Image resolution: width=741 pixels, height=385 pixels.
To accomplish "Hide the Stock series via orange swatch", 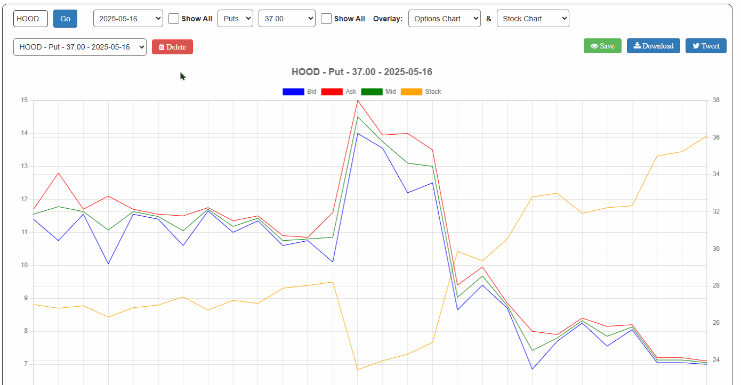I will pos(411,92).
